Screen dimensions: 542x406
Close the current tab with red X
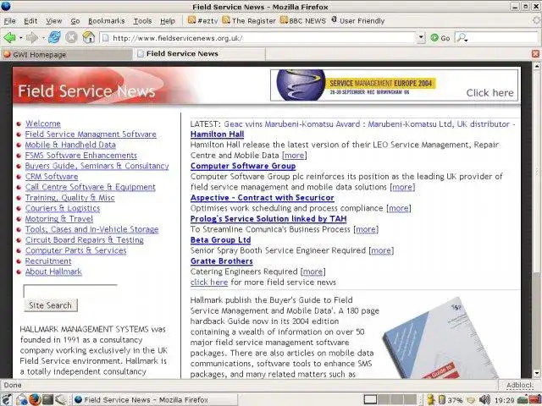click(x=535, y=54)
